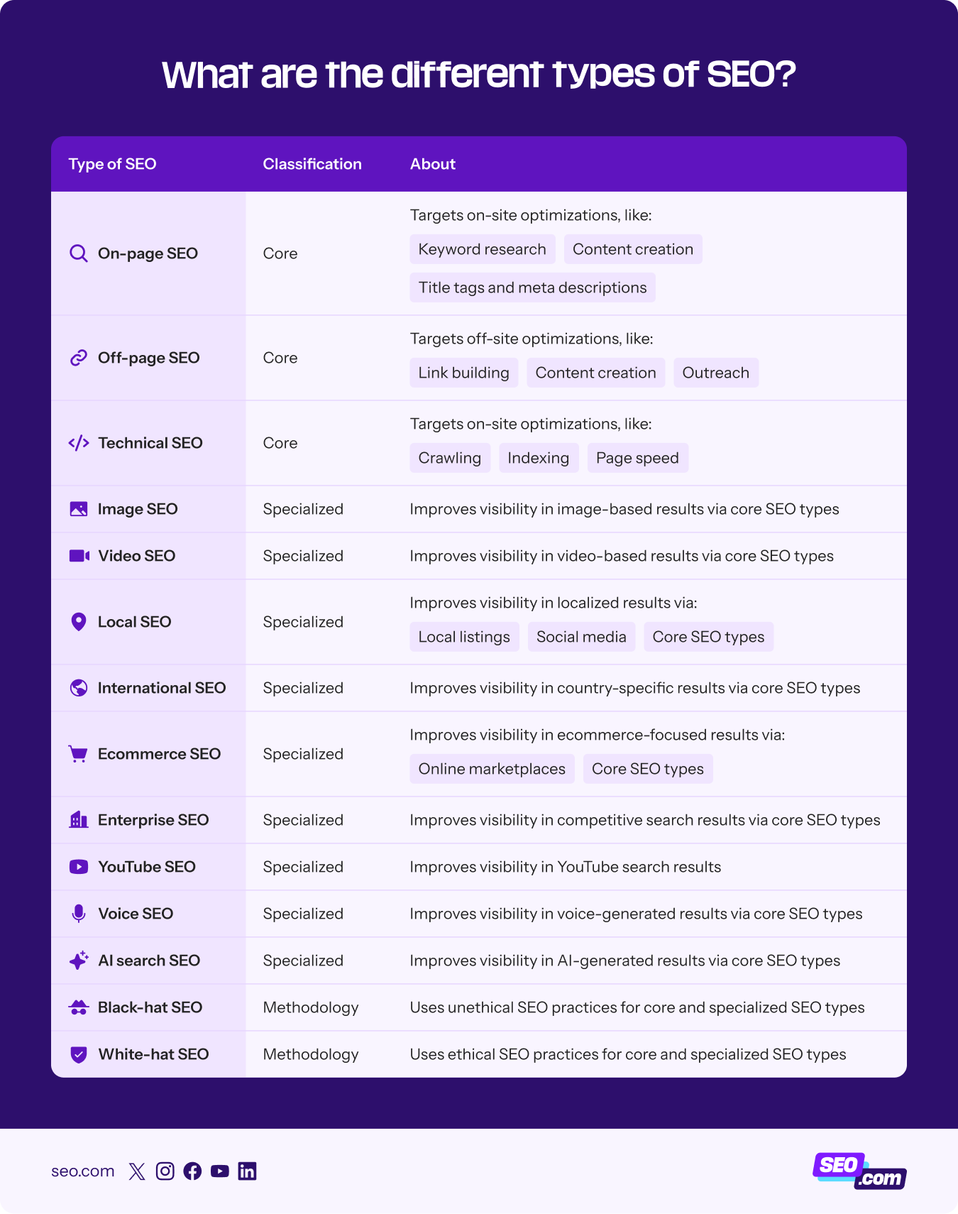Select the Online marketplaces tag
Viewport: 958px width, 1214px height.
pos(492,769)
